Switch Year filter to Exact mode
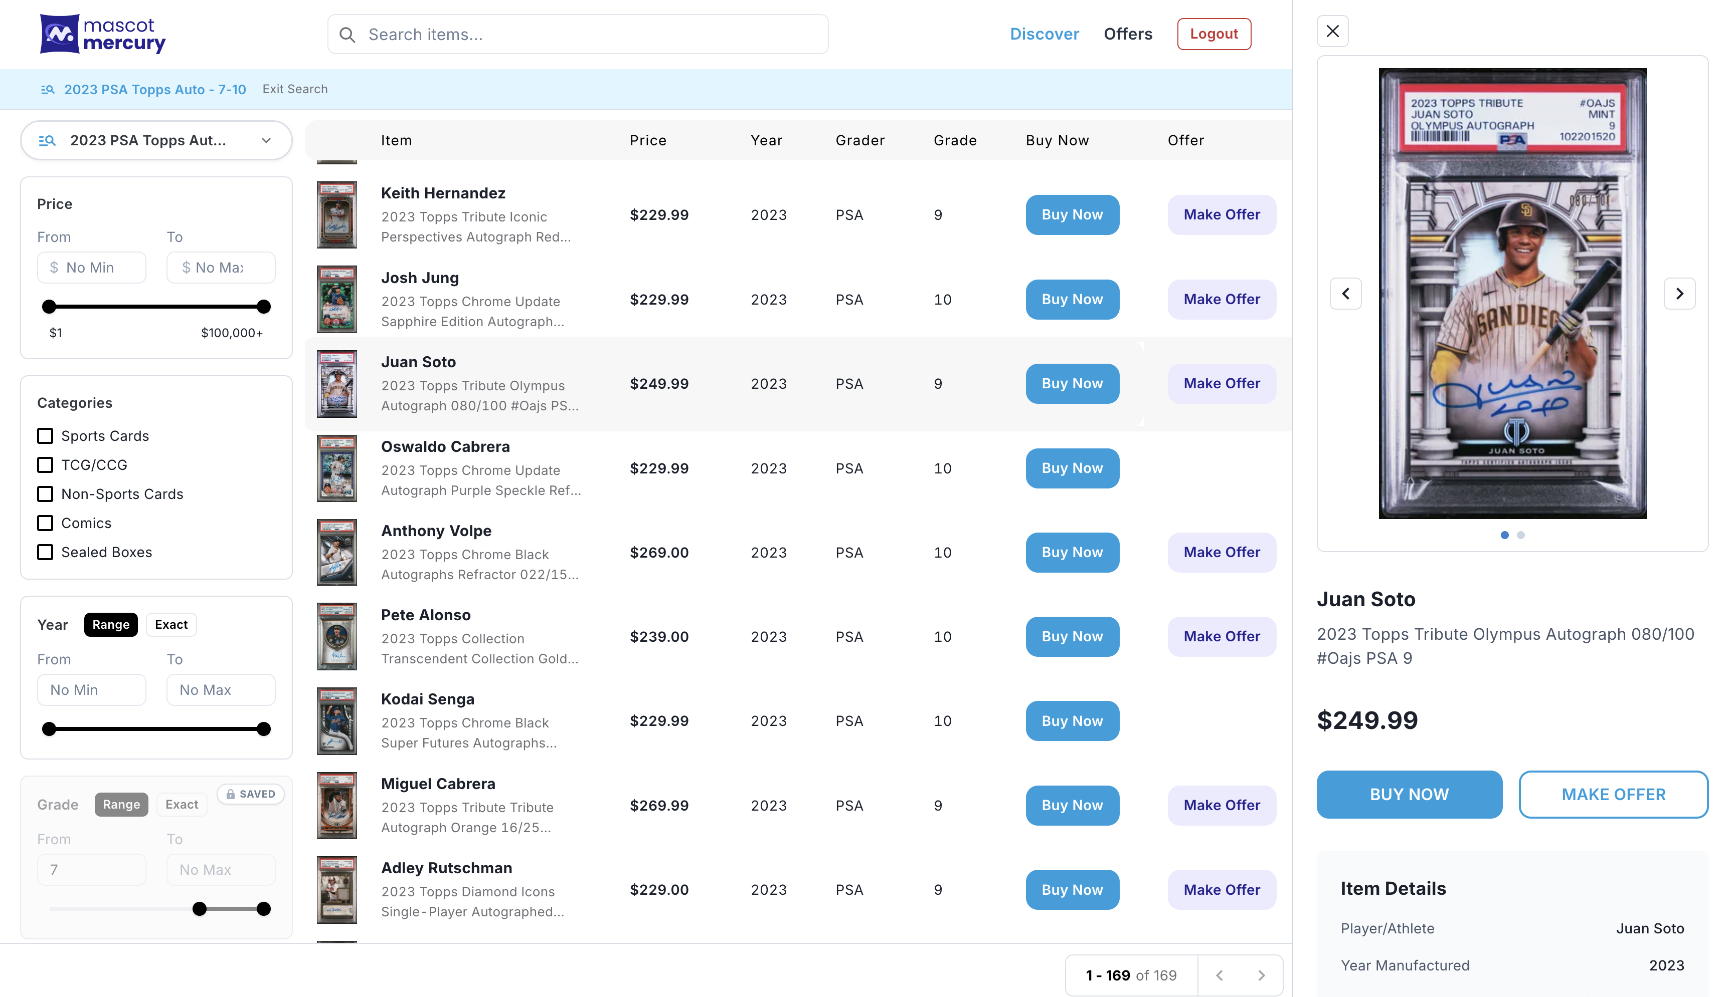The height and width of the screenshot is (997, 1733). [x=171, y=624]
